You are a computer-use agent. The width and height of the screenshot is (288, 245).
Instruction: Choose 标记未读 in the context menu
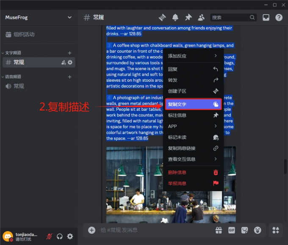[193, 137]
